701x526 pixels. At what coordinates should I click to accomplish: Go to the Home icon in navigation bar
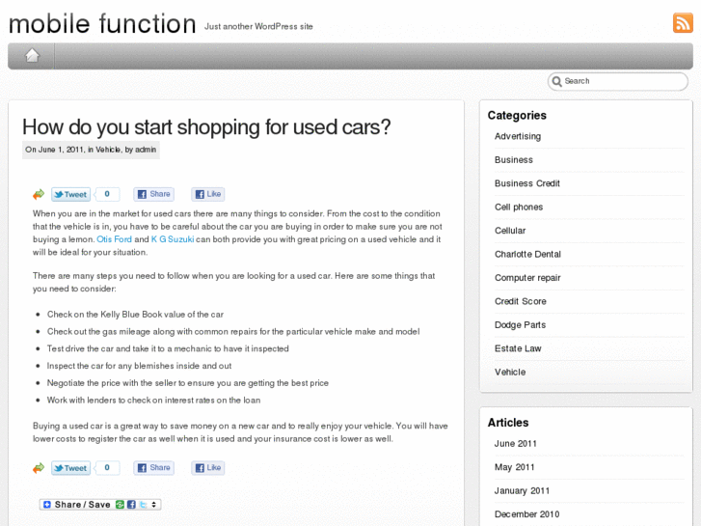click(x=32, y=55)
